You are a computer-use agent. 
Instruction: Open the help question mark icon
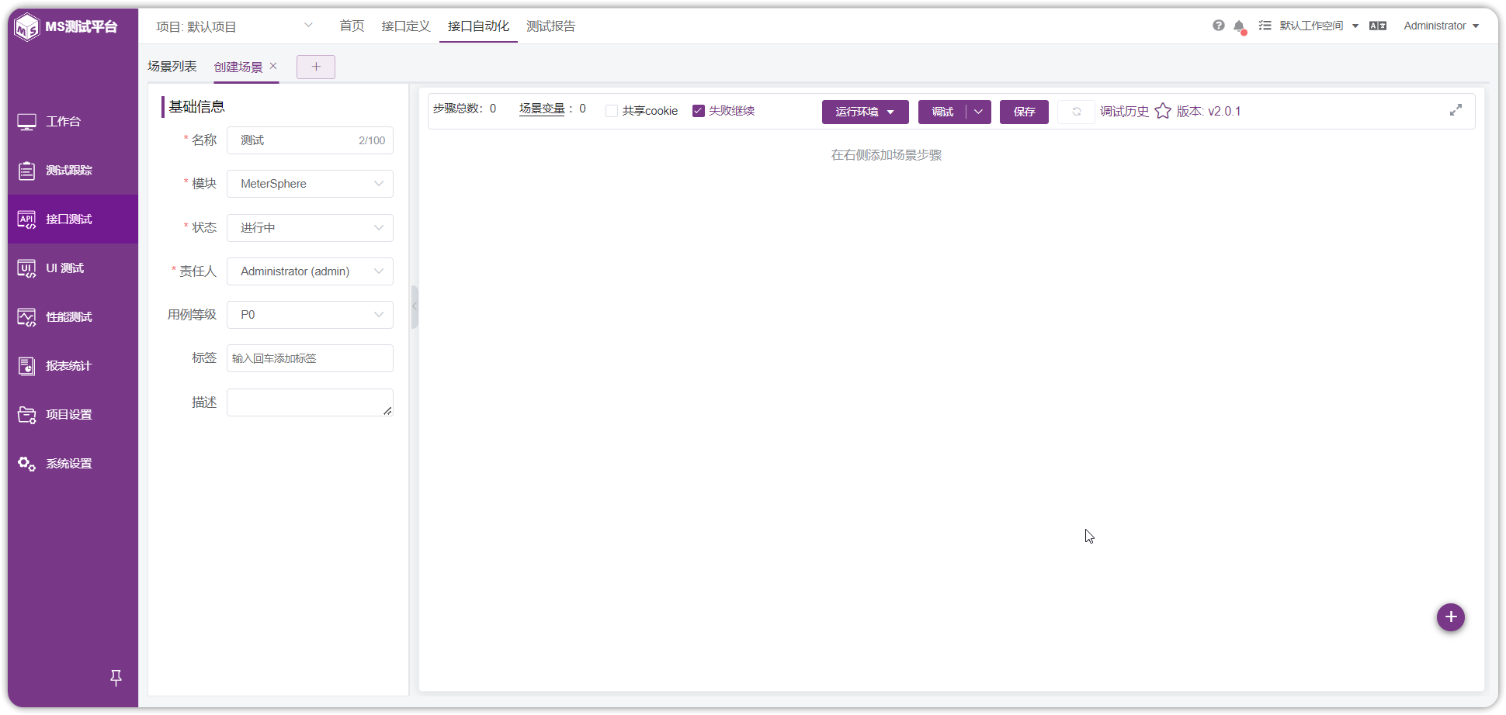pos(1219,26)
